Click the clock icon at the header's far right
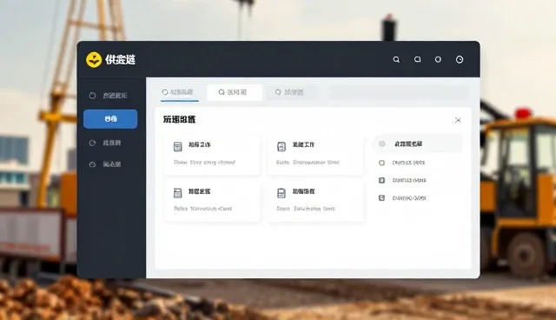Image resolution: width=556 pixels, height=320 pixels. click(x=460, y=60)
